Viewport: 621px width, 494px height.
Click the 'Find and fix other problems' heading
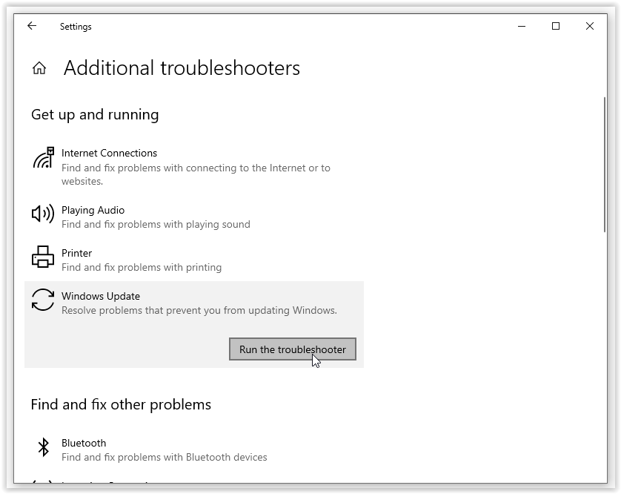pos(121,404)
